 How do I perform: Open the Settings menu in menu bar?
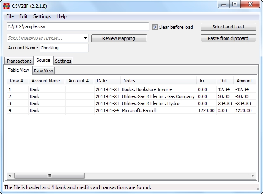(x=42, y=16)
